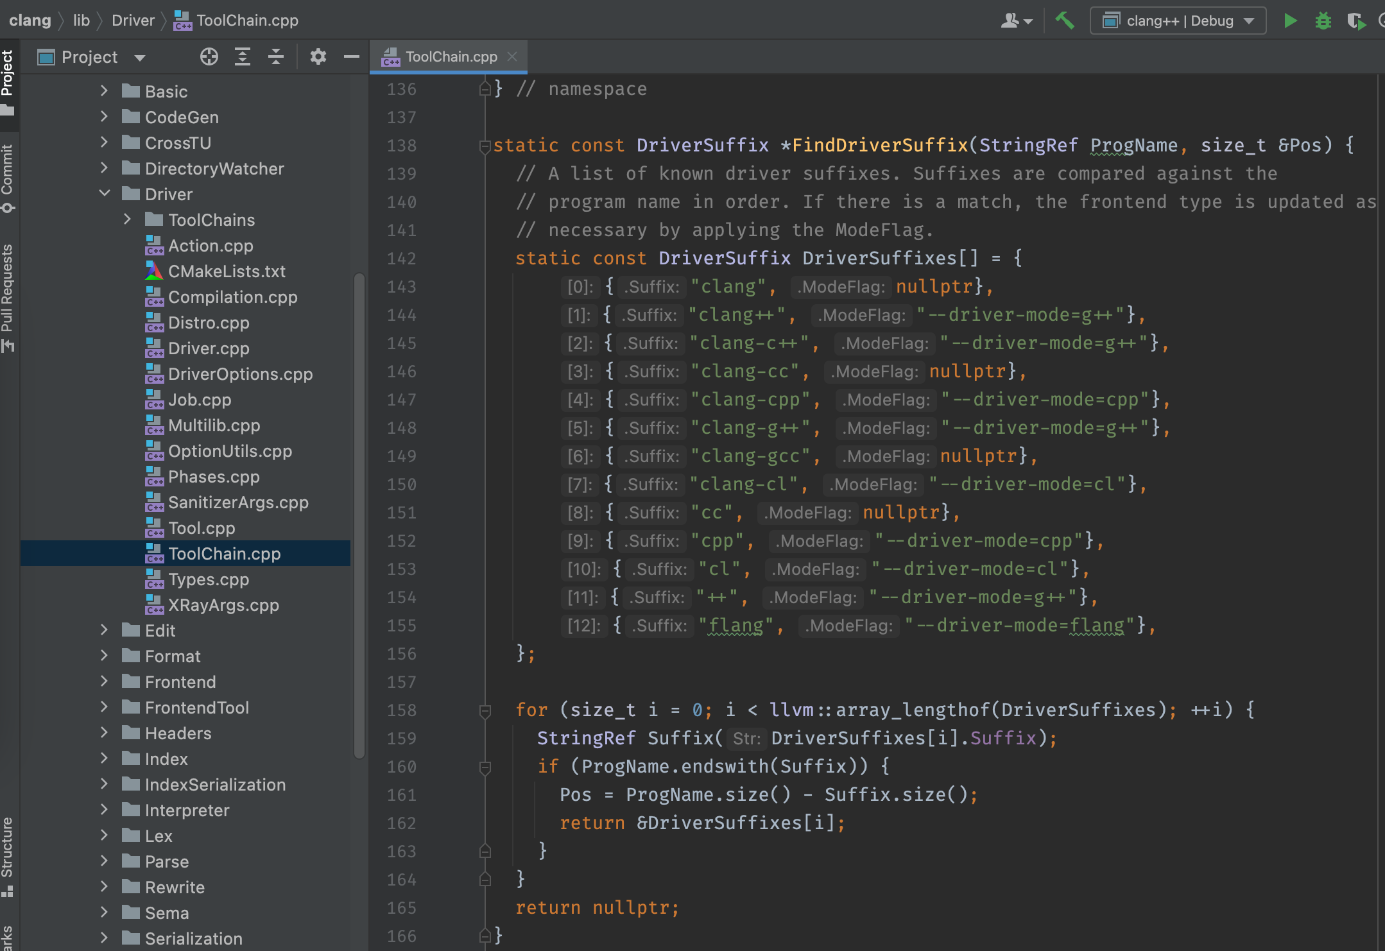The image size is (1385, 951).
Task: Expand the ToolChains folder
Action: 127,219
